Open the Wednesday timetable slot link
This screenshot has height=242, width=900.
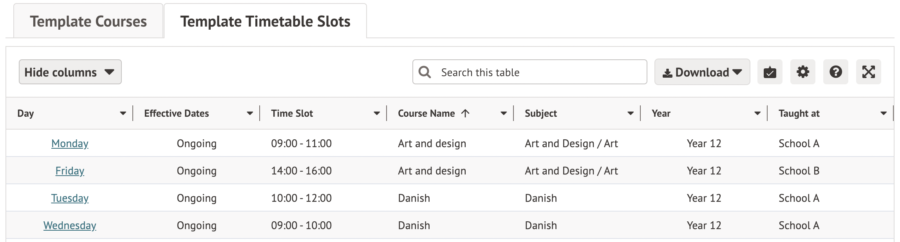[x=70, y=226]
